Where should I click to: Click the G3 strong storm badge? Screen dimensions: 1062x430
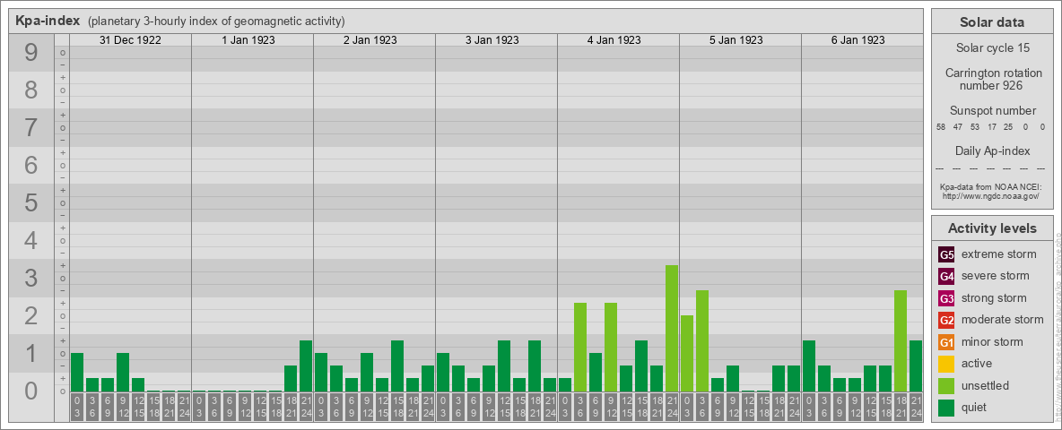tap(946, 298)
